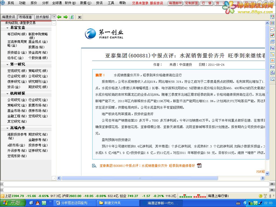Open the red line chart icon in right sidebar

(272, 29)
